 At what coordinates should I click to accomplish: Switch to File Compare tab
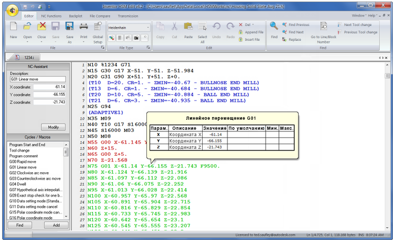[100, 16]
